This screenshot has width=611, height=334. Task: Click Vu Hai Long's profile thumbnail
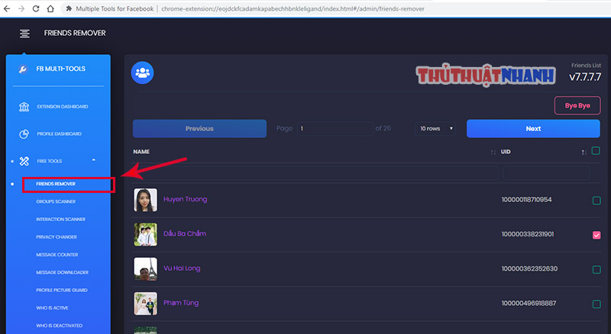(x=145, y=269)
